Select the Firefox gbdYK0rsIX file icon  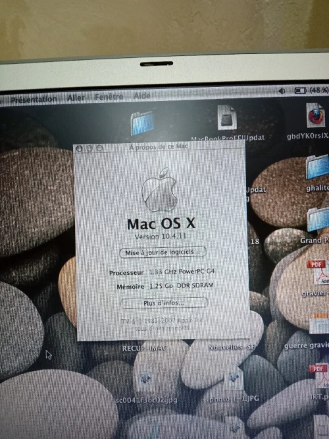tap(315, 115)
